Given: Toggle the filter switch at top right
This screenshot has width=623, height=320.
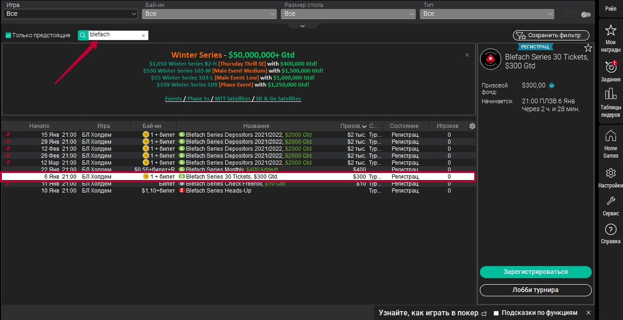Looking at the screenshot, I should (x=586, y=14).
